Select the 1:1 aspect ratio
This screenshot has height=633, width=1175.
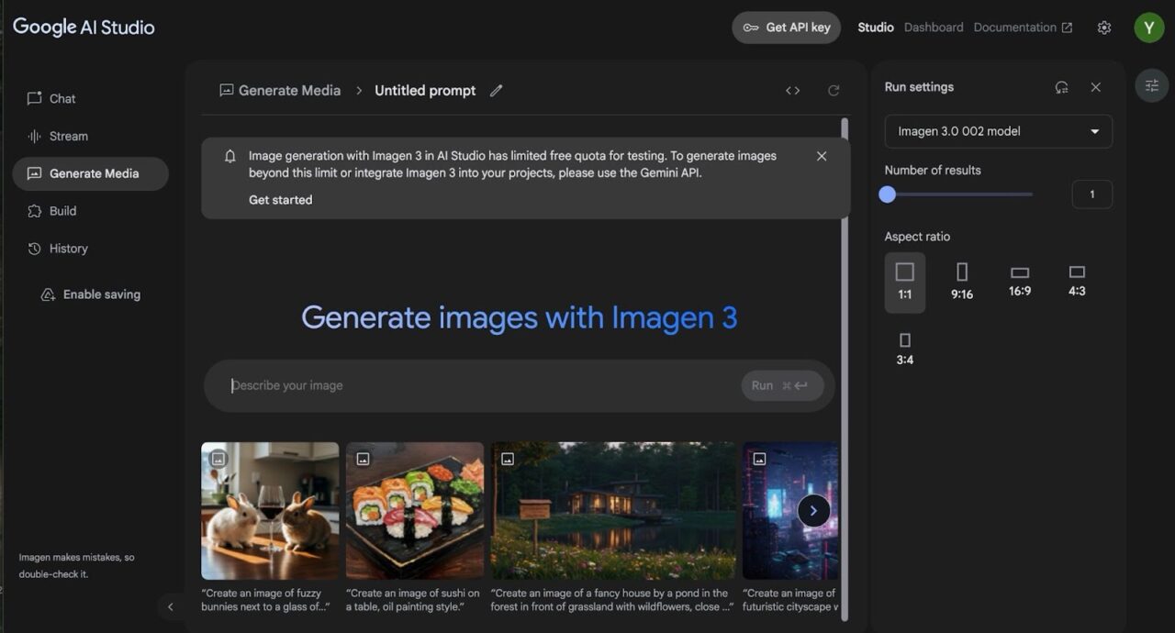[x=905, y=283]
